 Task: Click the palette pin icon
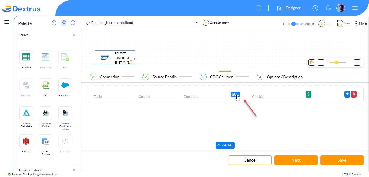pos(64,23)
